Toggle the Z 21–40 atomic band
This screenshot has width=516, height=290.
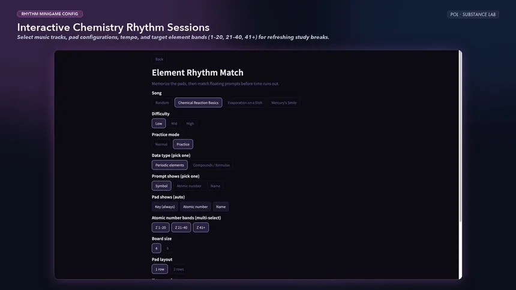pyautogui.click(x=181, y=227)
